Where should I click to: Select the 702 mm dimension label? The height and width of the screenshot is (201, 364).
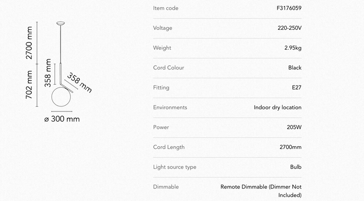click(29, 85)
